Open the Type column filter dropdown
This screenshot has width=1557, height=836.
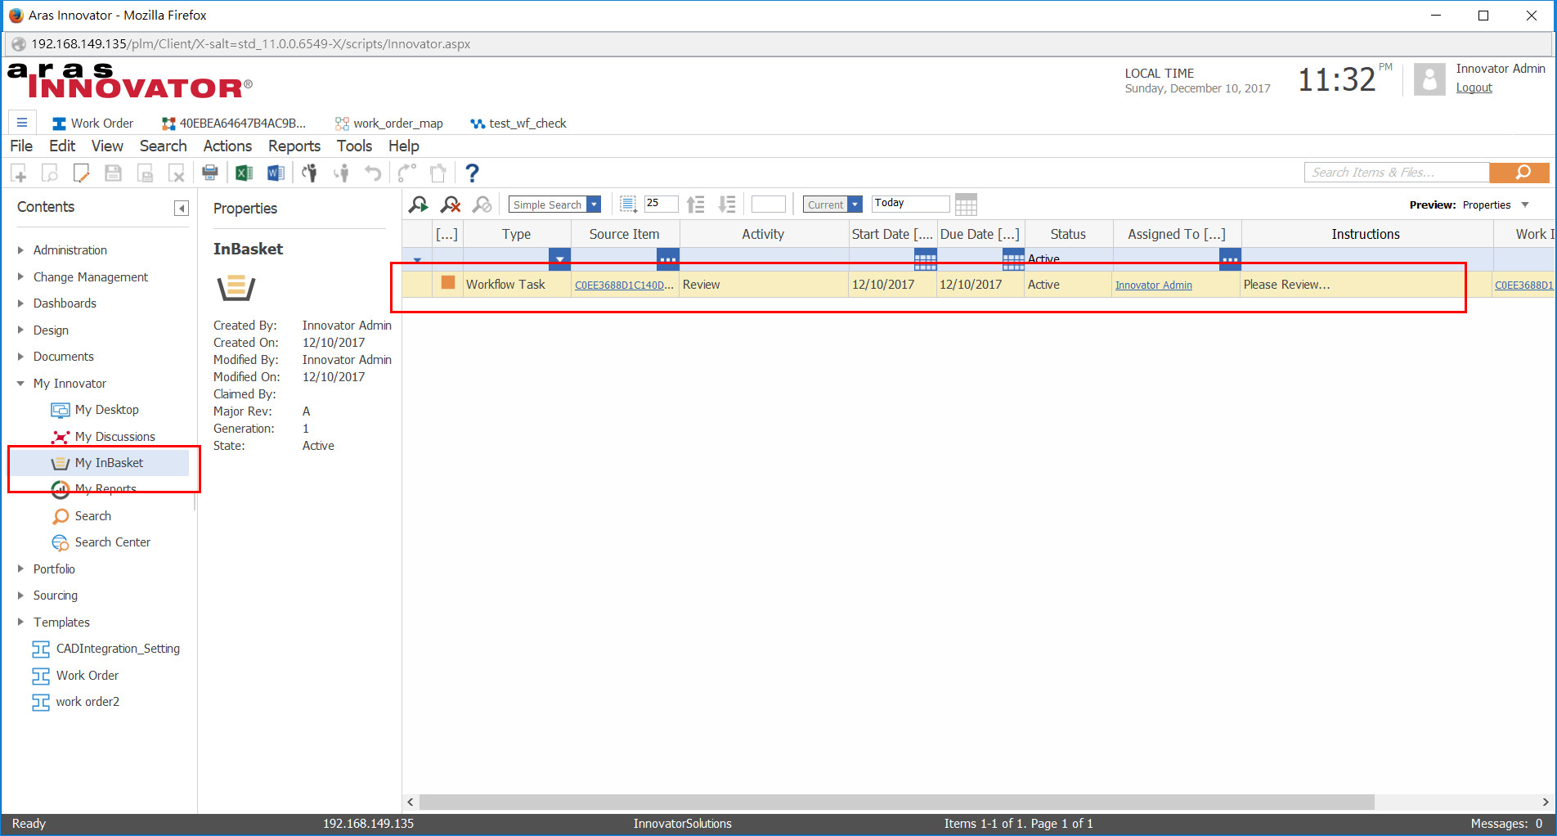559,260
